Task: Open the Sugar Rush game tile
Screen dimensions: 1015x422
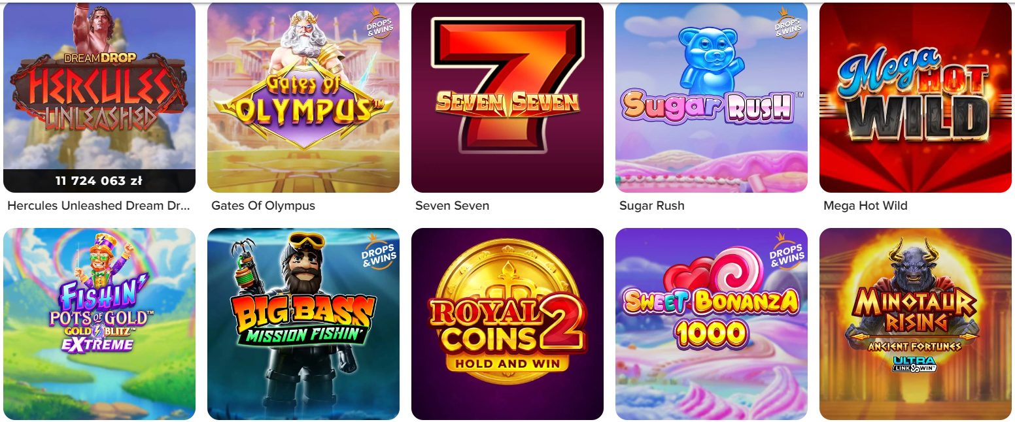Action: pos(712,97)
